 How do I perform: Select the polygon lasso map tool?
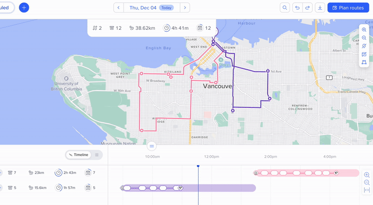click(364, 62)
